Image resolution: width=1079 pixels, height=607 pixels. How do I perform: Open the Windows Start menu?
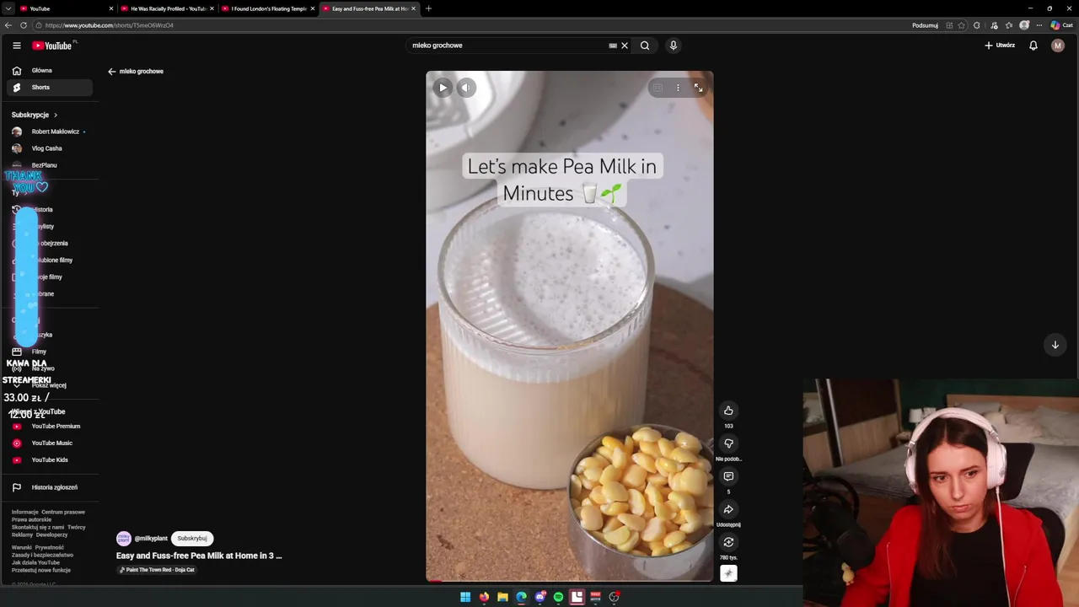tap(465, 597)
